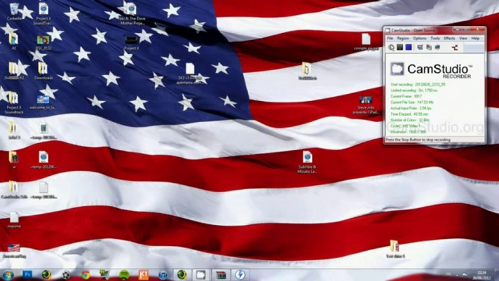Click the blue Stop button in CamStudio

408,47
